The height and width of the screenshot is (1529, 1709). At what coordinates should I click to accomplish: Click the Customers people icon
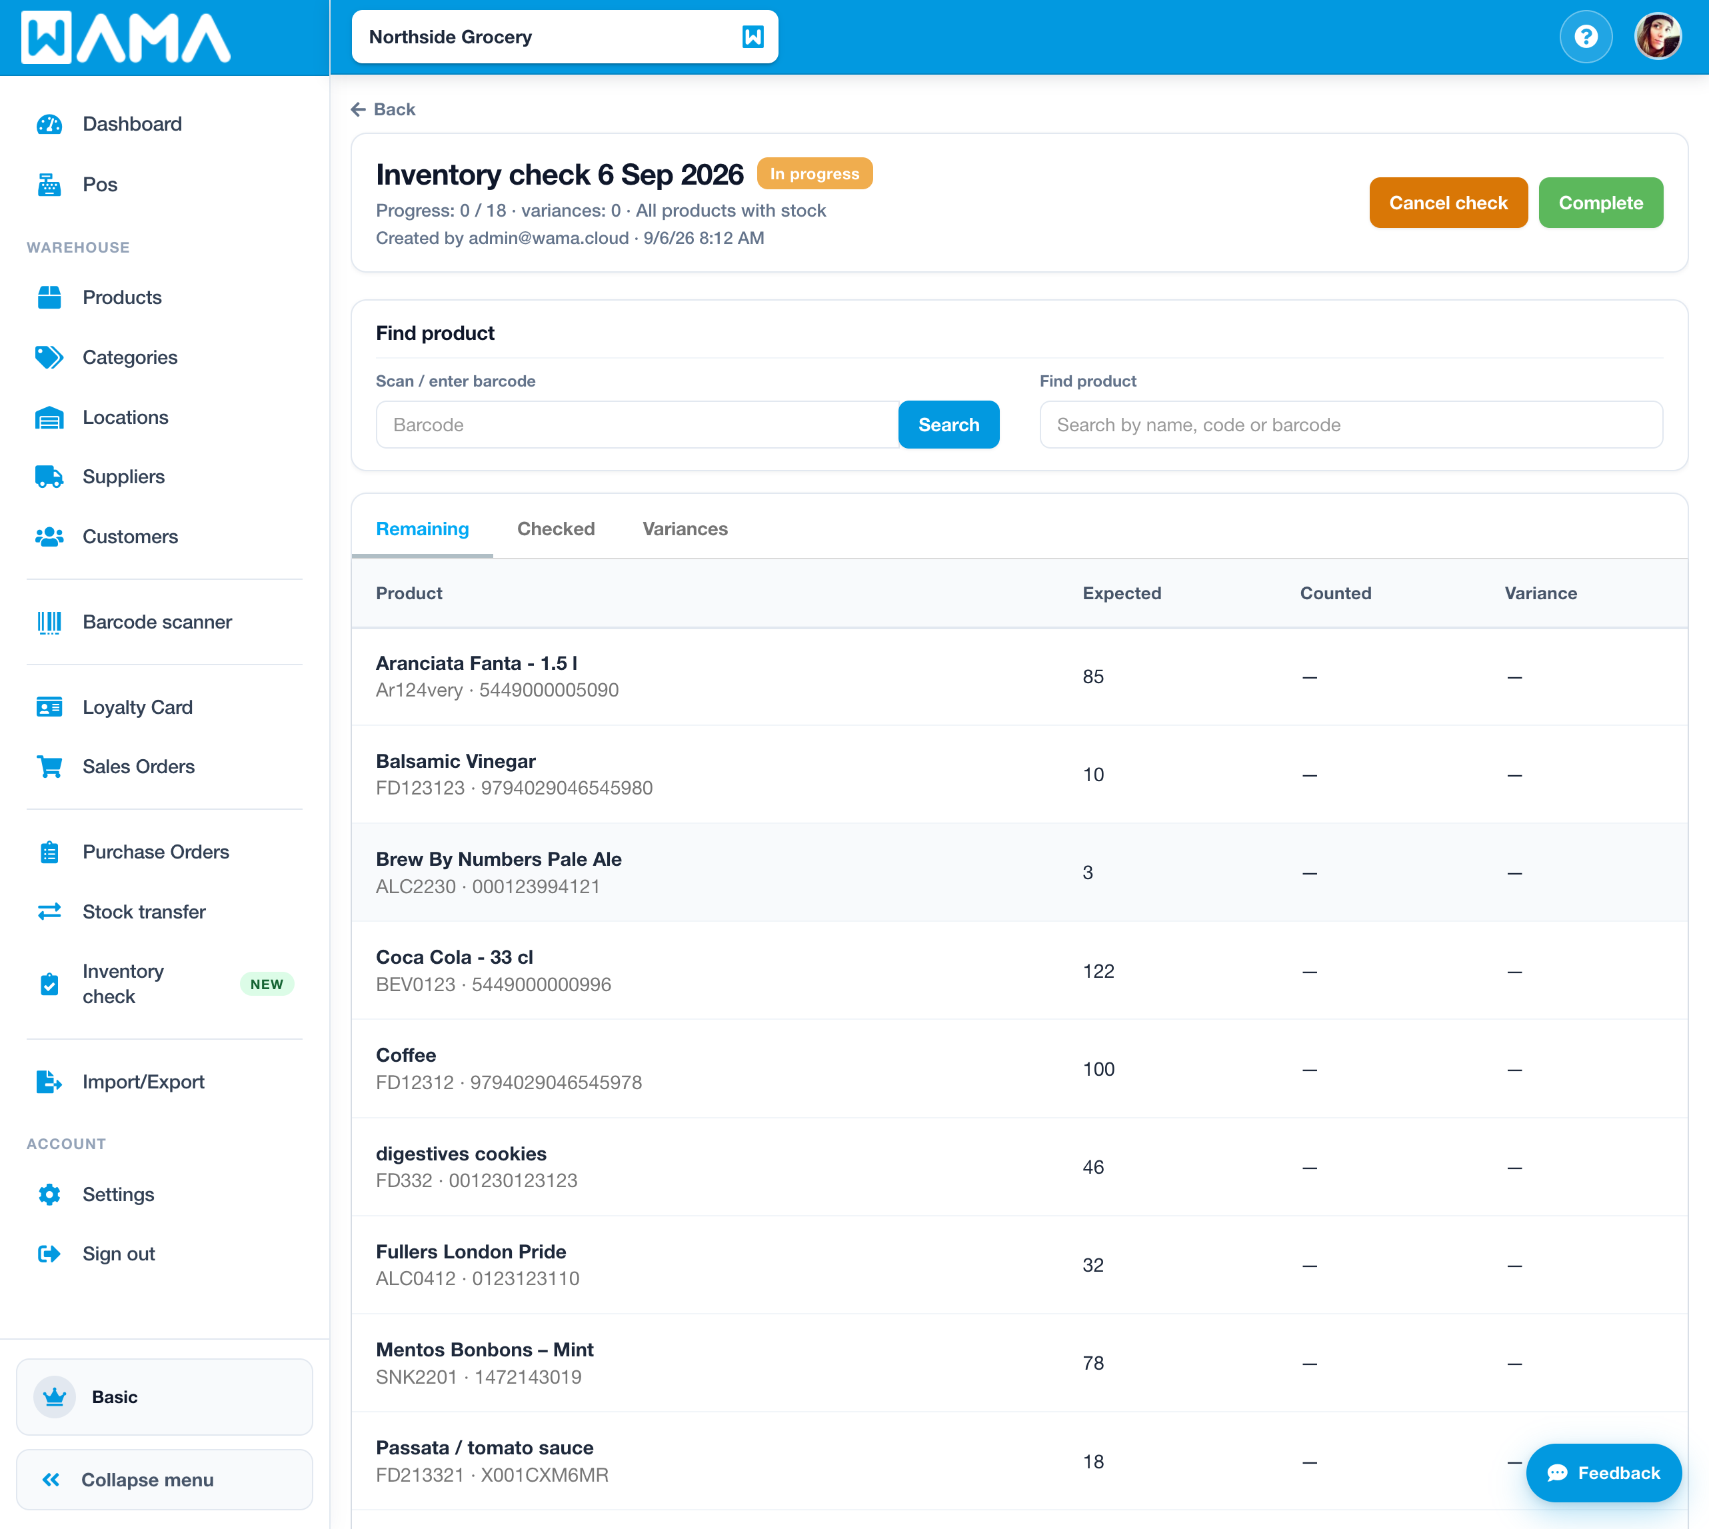pos(49,537)
